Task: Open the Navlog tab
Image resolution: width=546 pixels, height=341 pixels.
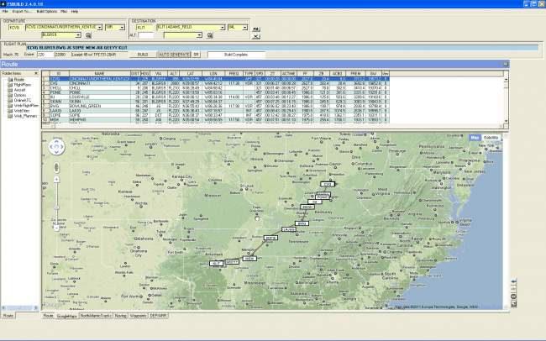Action: pyautogui.click(x=120, y=316)
